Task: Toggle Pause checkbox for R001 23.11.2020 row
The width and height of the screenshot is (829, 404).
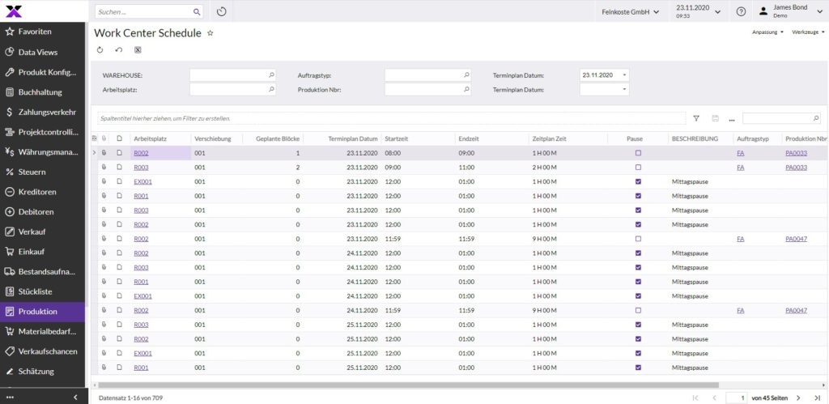Action: [x=638, y=196]
